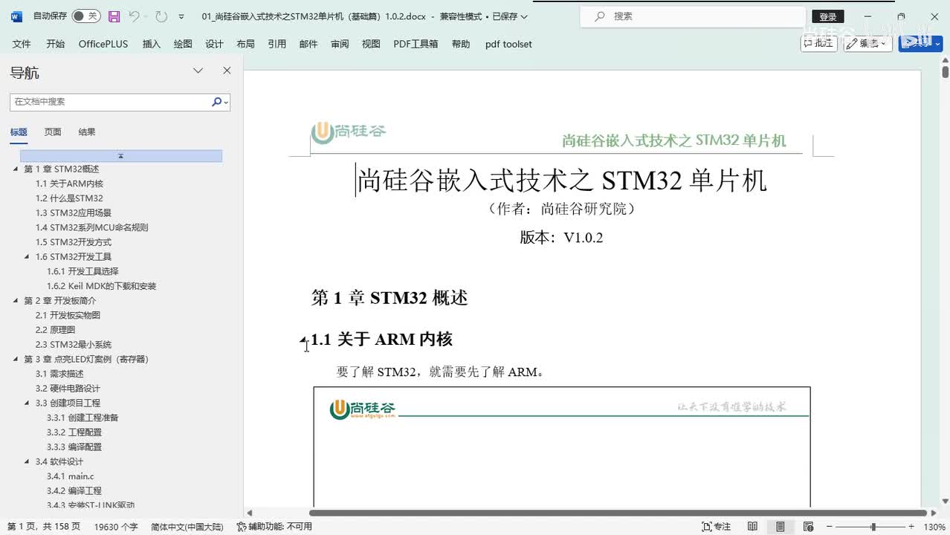Screen dimensions: 950x535
Task: Click the Word application icon in the title bar
Action: (x=16, y=16)
